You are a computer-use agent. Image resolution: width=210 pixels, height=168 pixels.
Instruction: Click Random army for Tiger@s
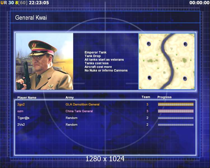[x=71, y=118]
